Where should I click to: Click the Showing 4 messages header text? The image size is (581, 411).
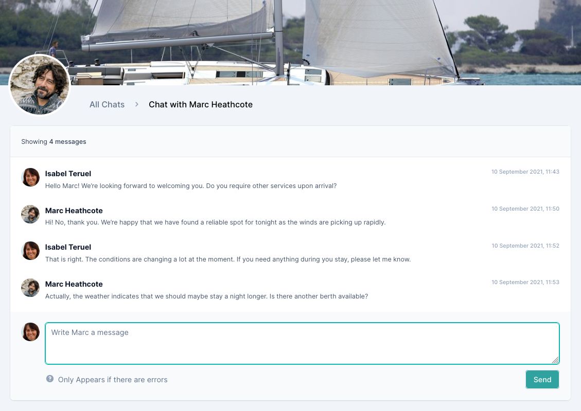tap(54, 142)
